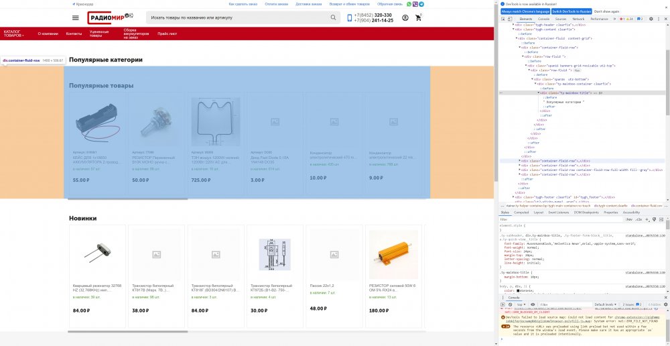The height and width of the screenshot is (346, 670).
Task: Toggle the :hov element state panel
Action: coord(629,219)
